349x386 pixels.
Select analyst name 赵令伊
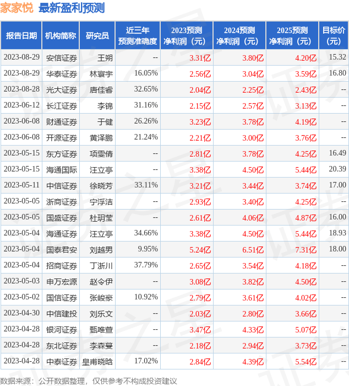[x=101, y=282]
